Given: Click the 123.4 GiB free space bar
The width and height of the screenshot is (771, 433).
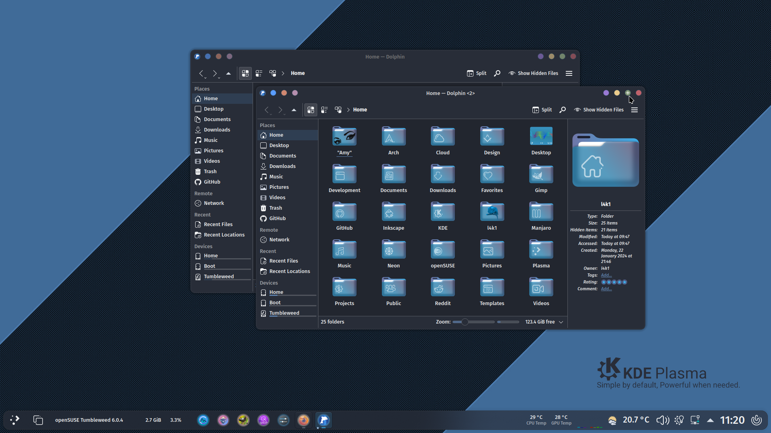Looking at the screenshot, I should pos(508,322).
